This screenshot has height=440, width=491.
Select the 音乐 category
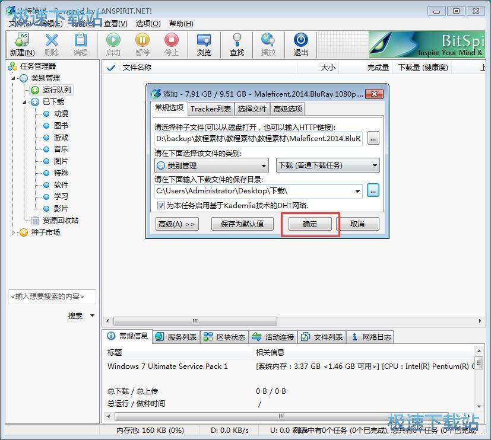(x=61, y=149)
